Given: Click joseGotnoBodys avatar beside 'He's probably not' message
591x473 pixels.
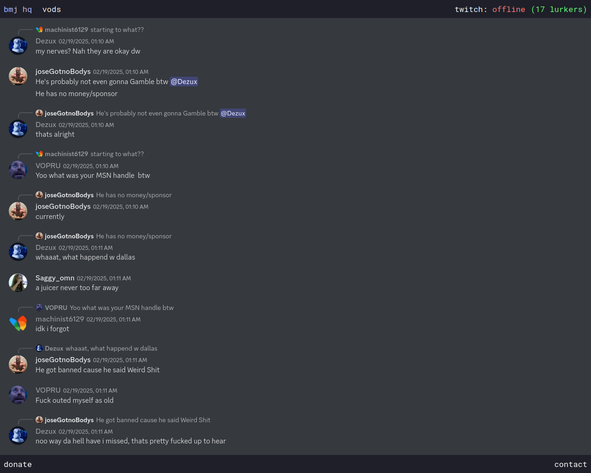Looking at the screenshot, I should click(18, 76).
